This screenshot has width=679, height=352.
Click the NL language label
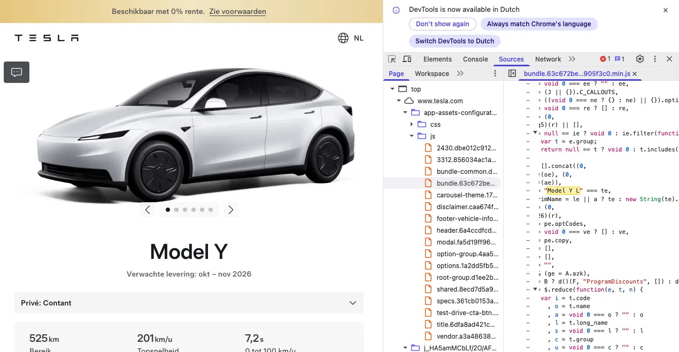click(x=359, y=38)
